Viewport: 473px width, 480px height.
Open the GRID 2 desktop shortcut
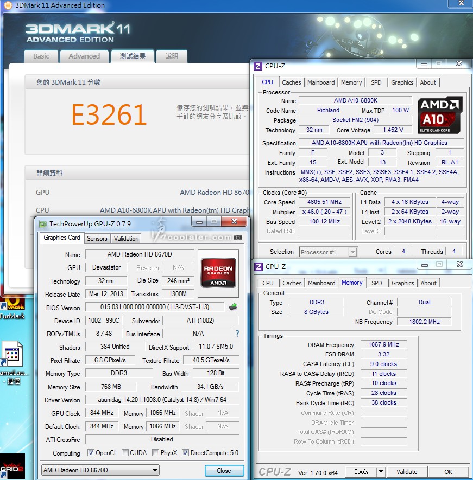point(12,466)
